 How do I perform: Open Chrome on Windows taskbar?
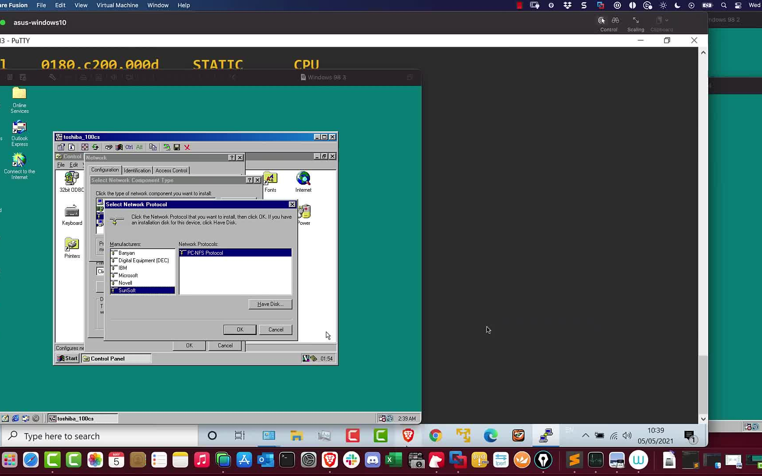point(436,436)
